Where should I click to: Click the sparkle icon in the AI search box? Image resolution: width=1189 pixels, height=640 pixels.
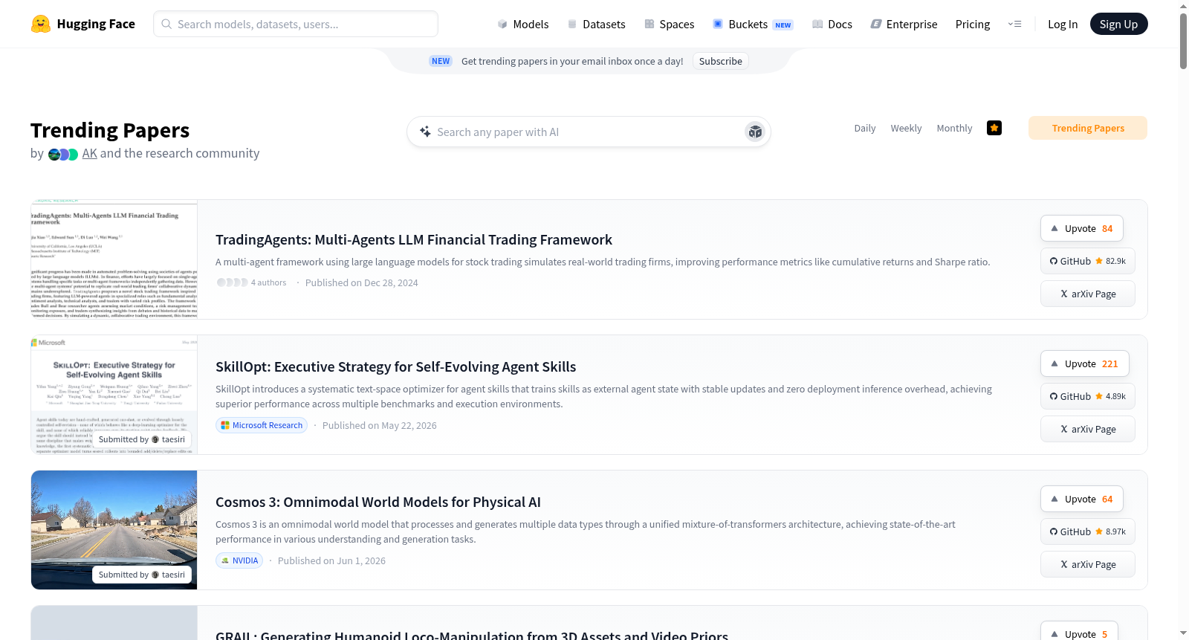(x=425, y=132)
